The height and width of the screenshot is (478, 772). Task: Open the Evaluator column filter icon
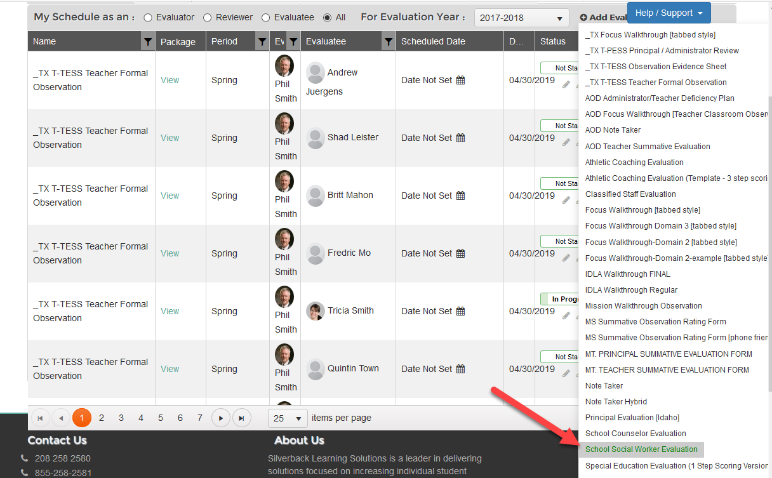(293, 42)
